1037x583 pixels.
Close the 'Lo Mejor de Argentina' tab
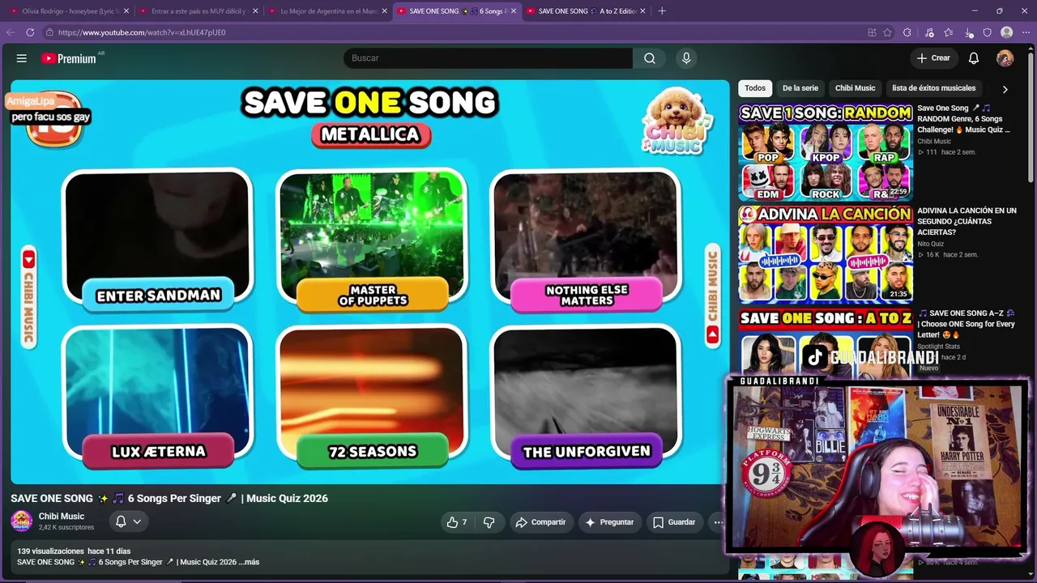(385, 11)
